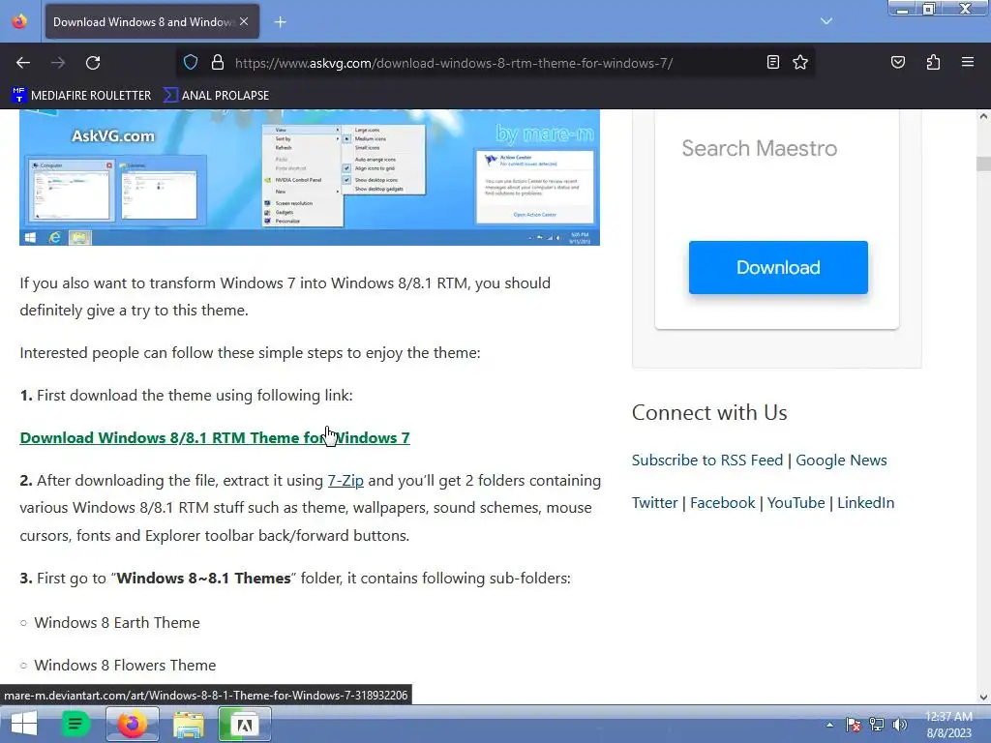Open the extensions puzzle icon
Image resolution: width=991 pixels, height=743 pixels.
933,62
